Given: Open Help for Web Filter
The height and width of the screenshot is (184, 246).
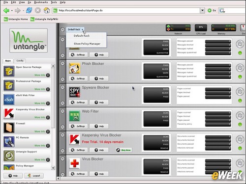Looking at the screenshot, I should pyautogui.click(x=99, y=126).
